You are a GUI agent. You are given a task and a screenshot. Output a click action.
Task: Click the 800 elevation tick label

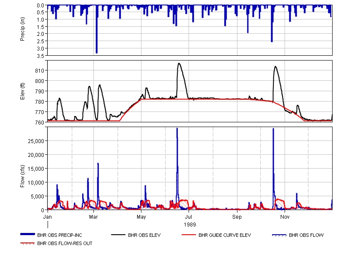point(40,81)
